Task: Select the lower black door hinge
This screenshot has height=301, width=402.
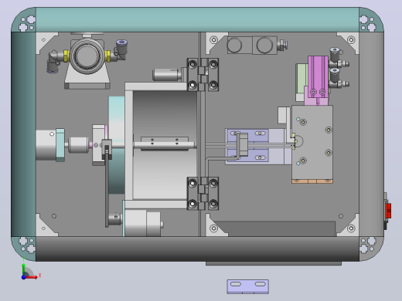Action: (203, 194)
